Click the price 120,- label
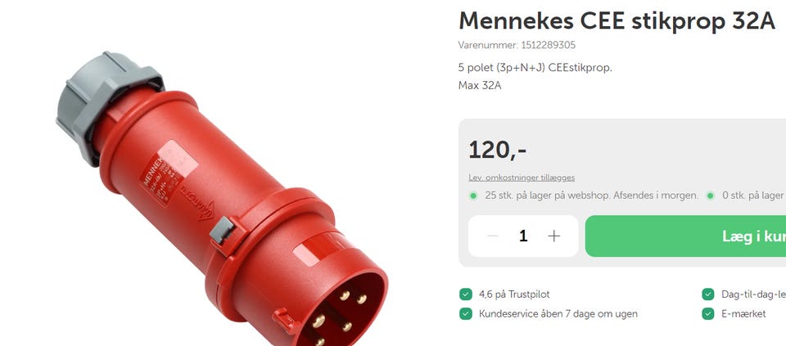Viewport: 786px width, 346px height. tap(497, 150)
